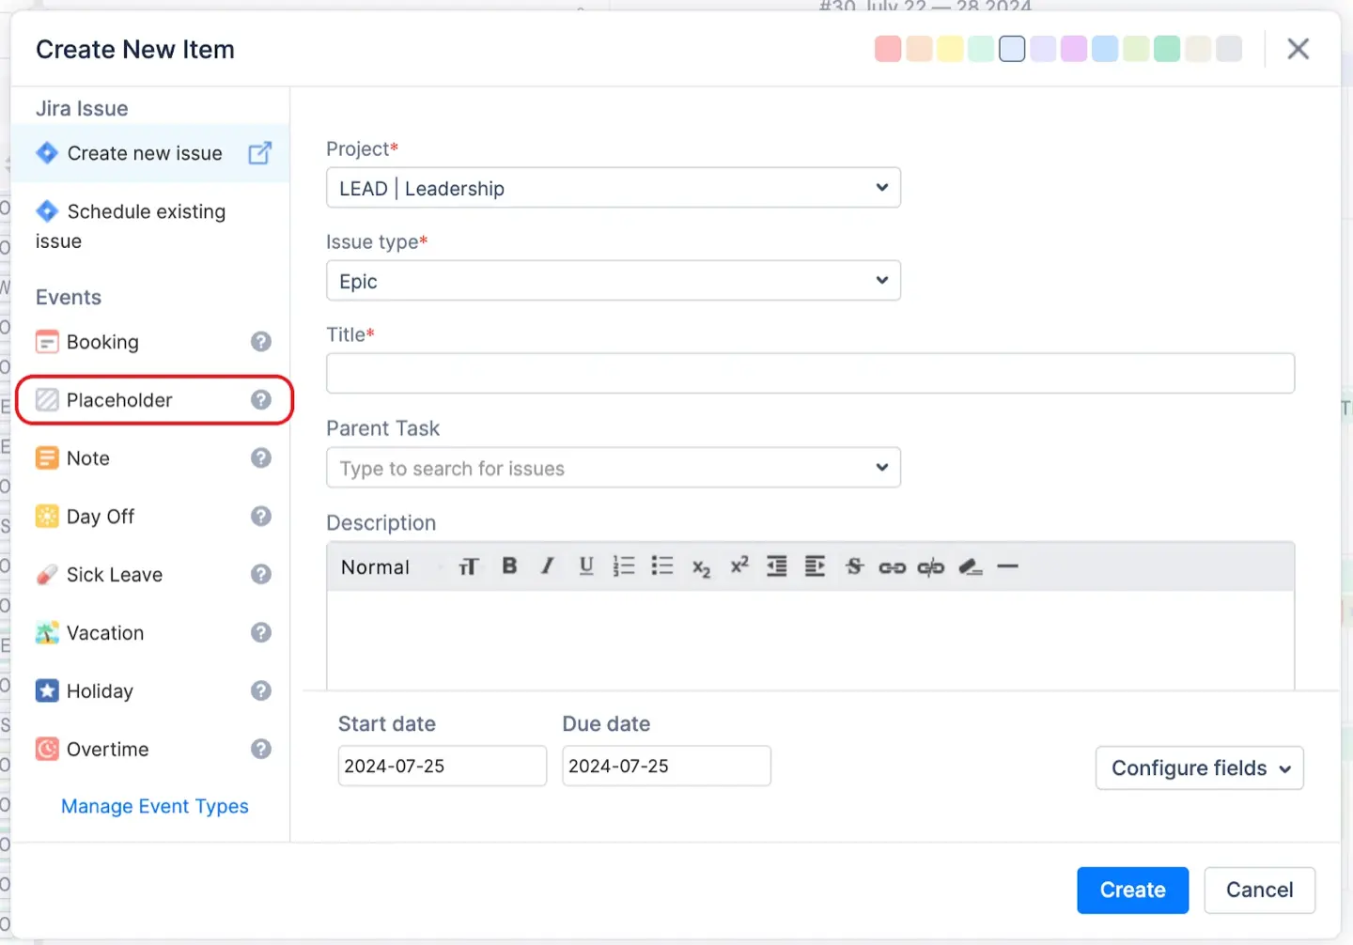Screen dimensions: 1353x945
Task: Expand the Configure fields dropdown
Action: (x=1199, y=767)
